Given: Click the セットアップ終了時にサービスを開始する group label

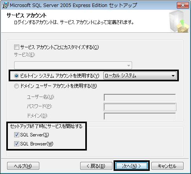Looking at the screenshot, I should (46, 126).
